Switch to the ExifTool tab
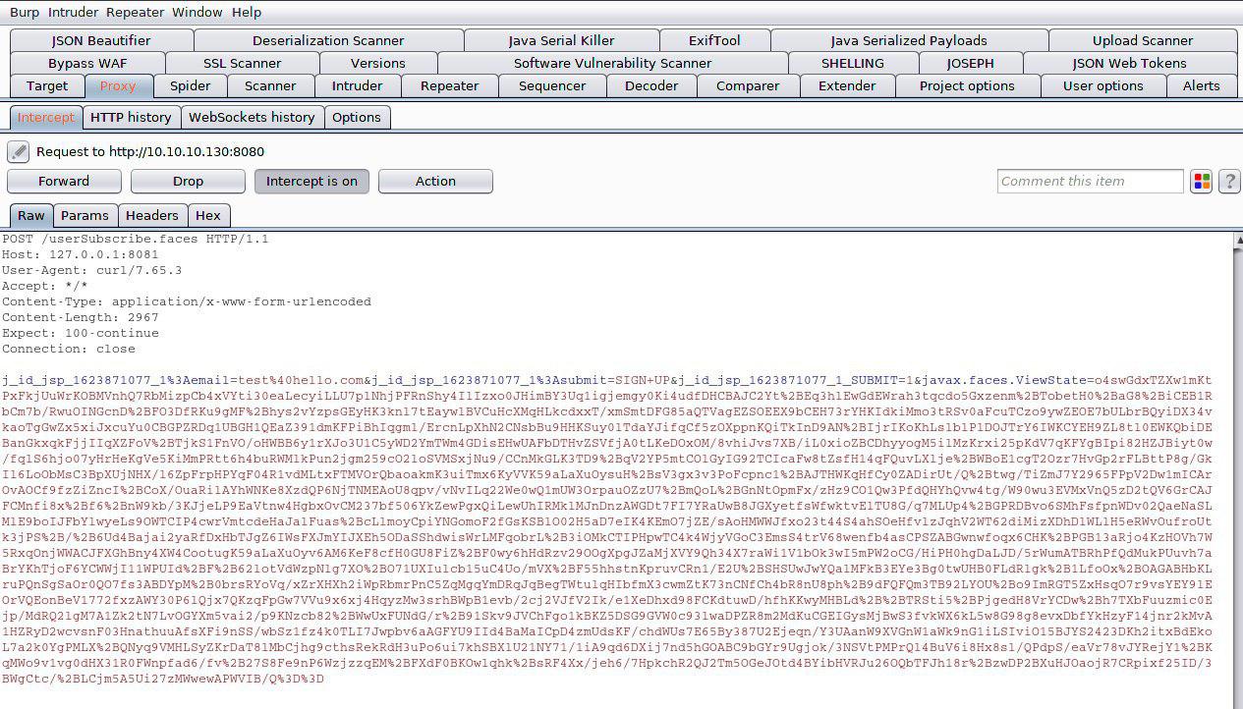1243x709 pixels. tap(714, 40)
